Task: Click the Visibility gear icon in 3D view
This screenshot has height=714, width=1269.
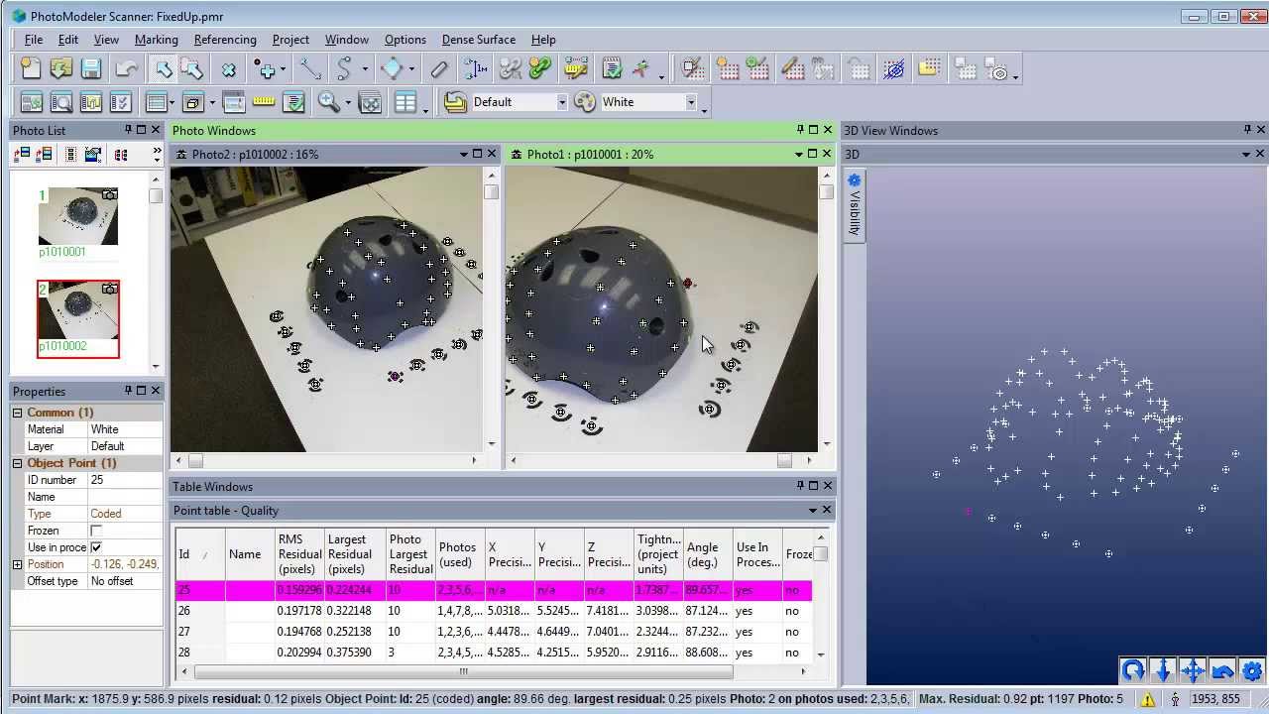Action: (x=854, y=180)
